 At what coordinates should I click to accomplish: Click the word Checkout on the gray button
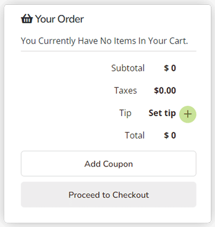(131, 195)
